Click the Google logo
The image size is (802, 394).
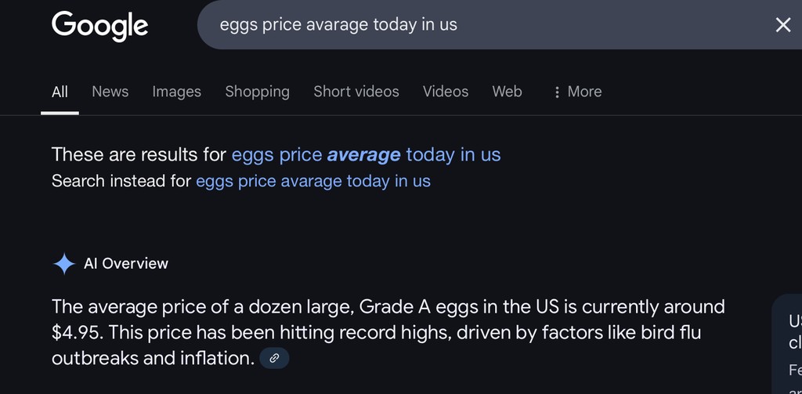point(99,25)
